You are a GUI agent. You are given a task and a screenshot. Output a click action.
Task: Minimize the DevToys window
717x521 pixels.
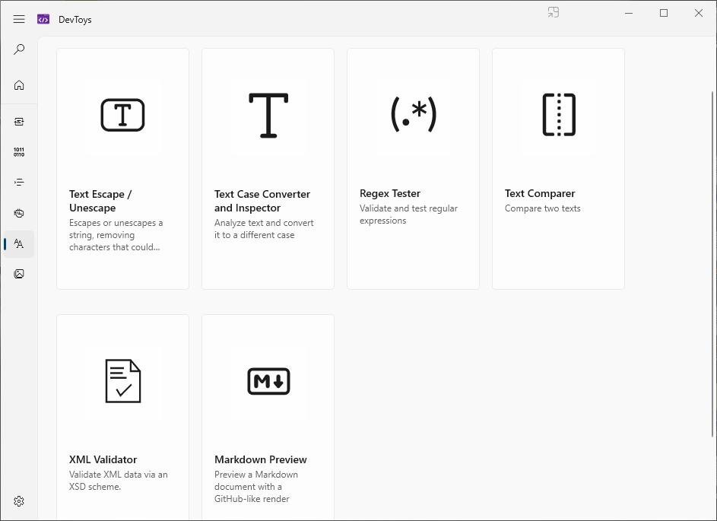click(629, 13)
